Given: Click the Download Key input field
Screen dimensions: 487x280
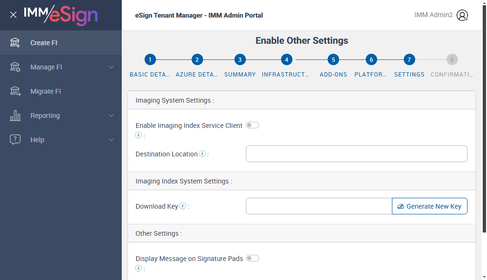Looking at the screenshot, I should point(319,206).
